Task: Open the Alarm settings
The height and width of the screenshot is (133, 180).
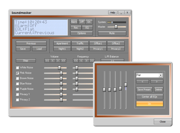Action: click(74, 22)
